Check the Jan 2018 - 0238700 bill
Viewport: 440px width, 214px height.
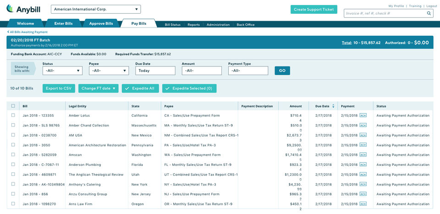point(13,135)
